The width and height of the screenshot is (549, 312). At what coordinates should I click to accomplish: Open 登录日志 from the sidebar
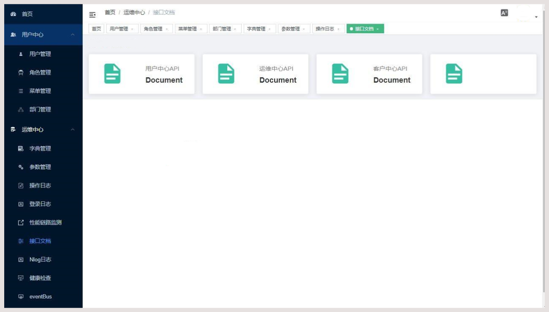43,204
